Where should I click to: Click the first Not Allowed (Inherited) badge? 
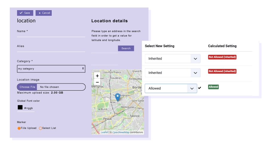coord(222,57)
